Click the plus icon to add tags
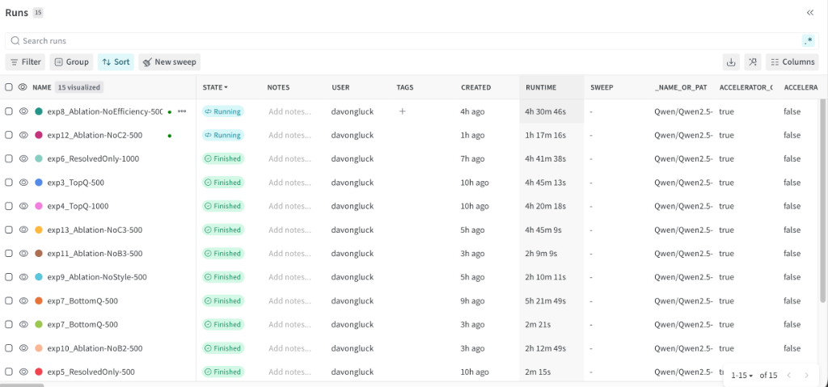Screen dimensions: 828x387 coord(402,111)
